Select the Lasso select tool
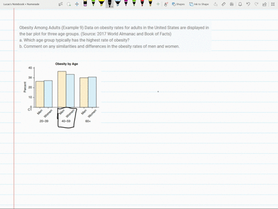The height and width of the screenshot is (209, 278). click(68, 4)
